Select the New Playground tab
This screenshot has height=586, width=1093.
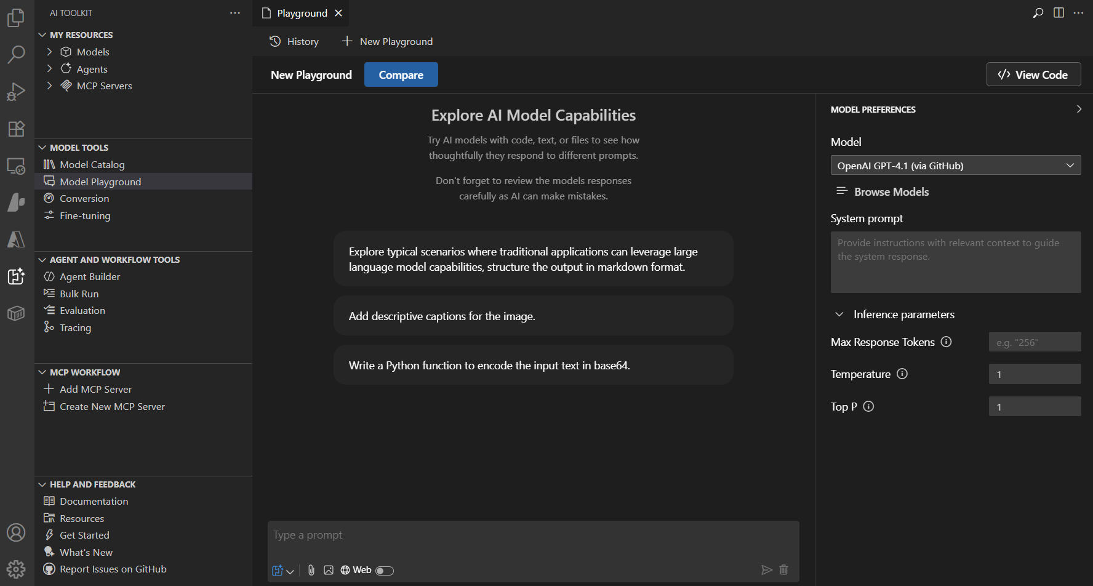click(x=311, y=74)
